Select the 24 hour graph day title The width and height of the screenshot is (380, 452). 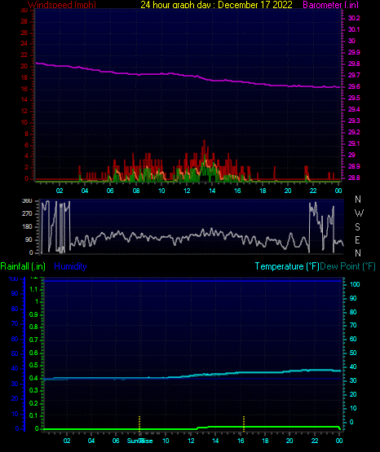pos(216,5)
